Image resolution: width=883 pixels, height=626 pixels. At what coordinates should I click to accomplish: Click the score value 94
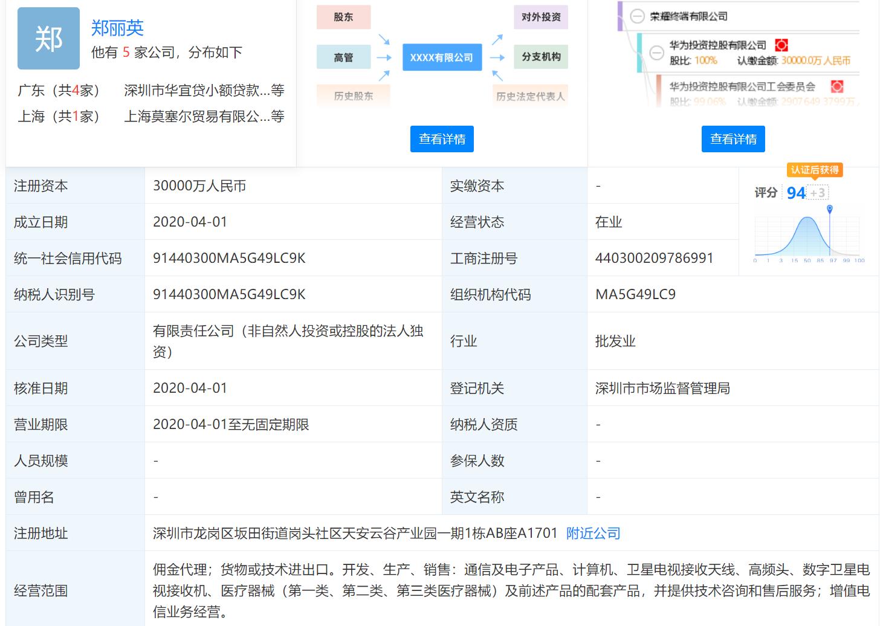tap(796, 193)
